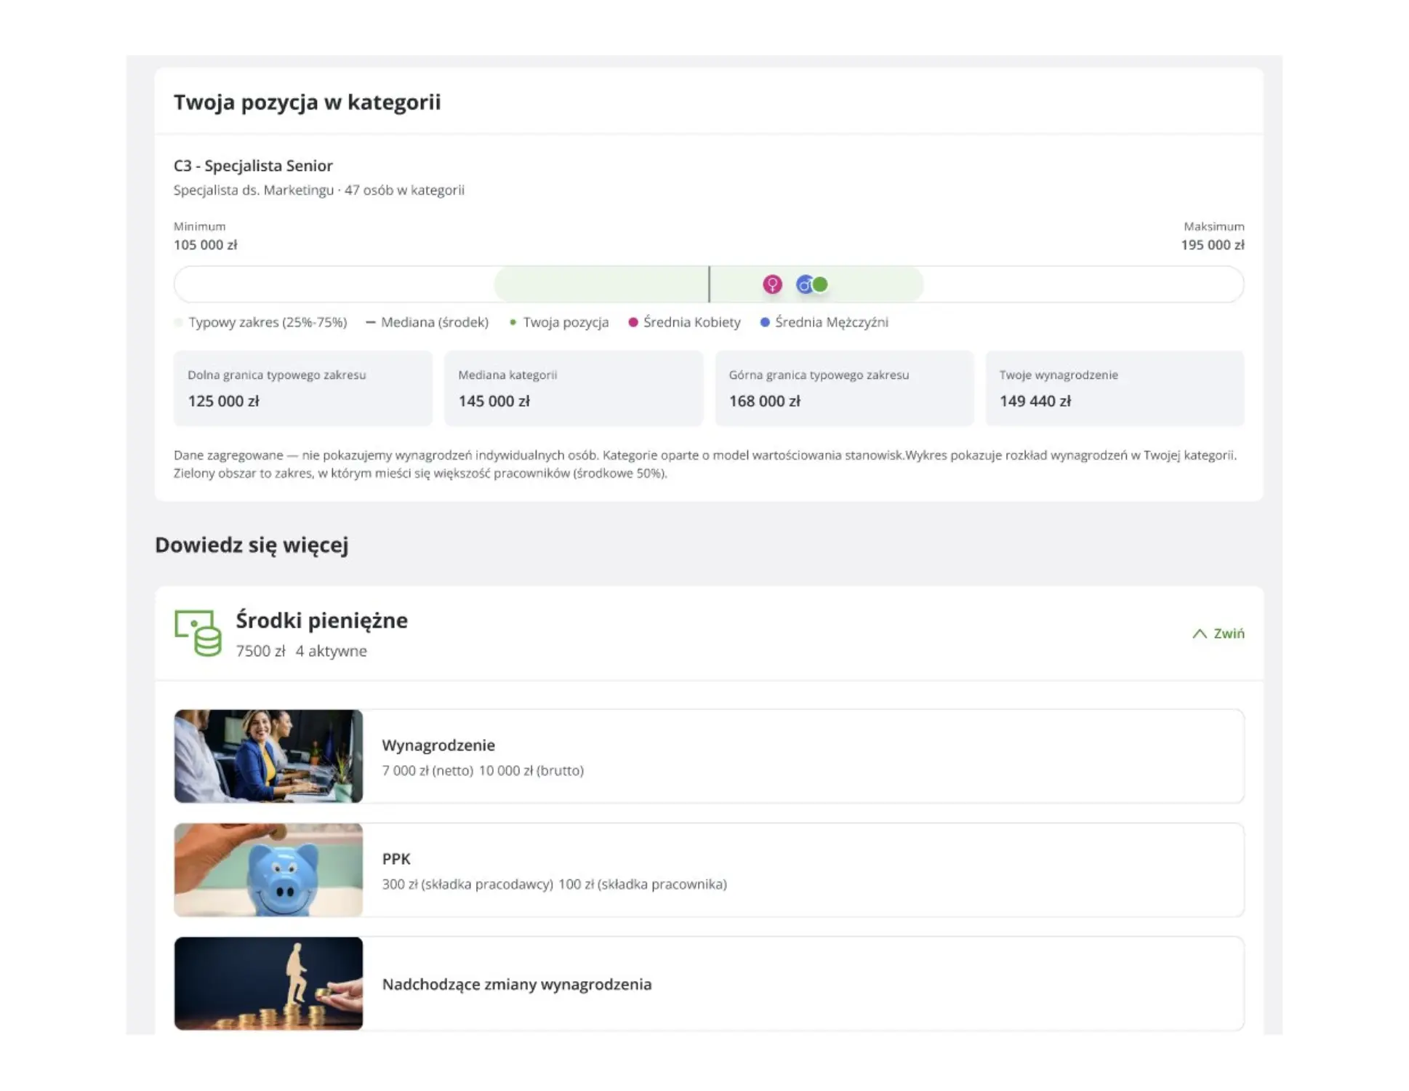Select the Mediana kategorii 145 000 zł card
This screenshot has height=1091, width=1409.
click(x=573, y=388)
